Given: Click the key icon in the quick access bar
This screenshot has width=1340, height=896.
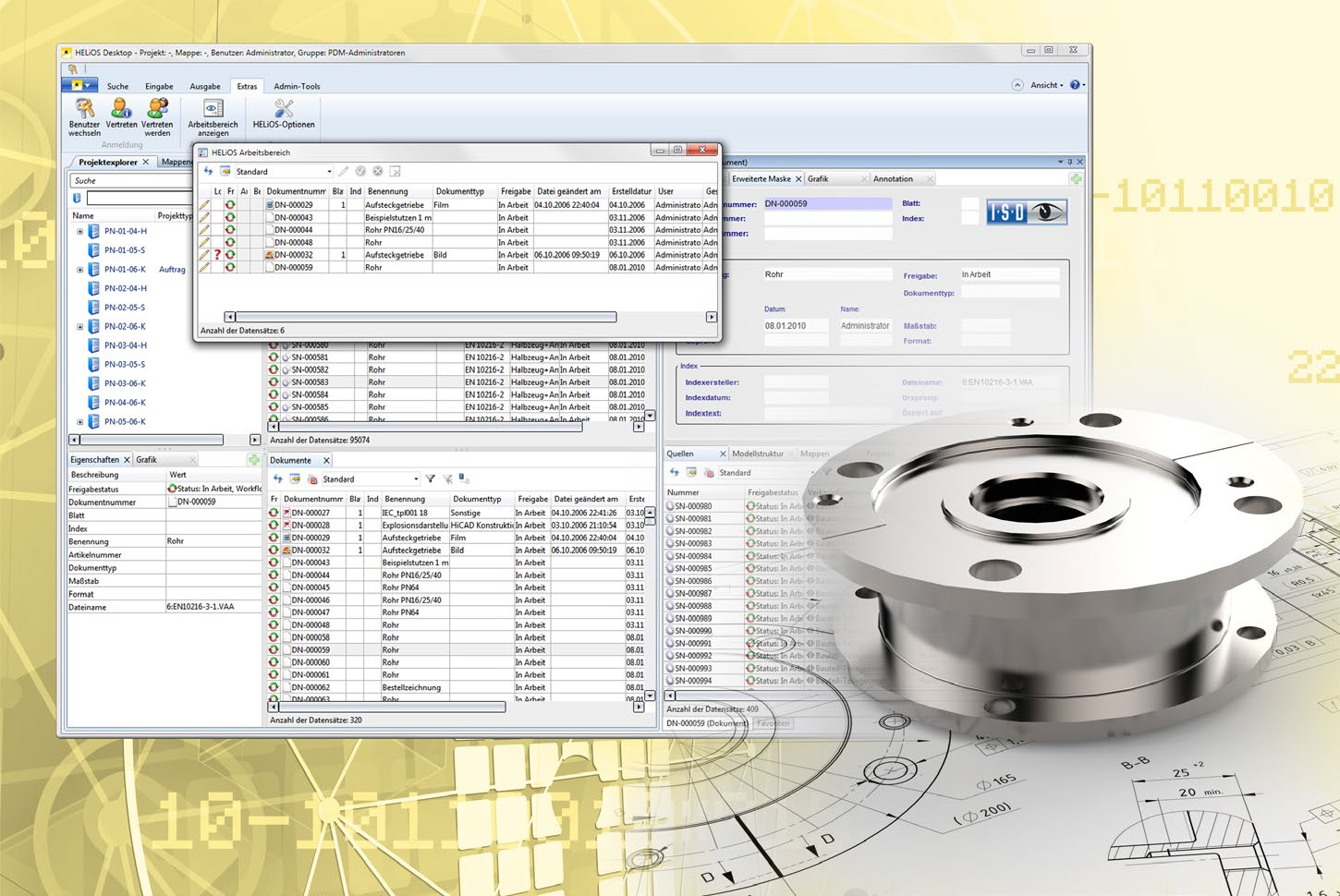Looking at the screenshot, I should [x=72, y=69].
